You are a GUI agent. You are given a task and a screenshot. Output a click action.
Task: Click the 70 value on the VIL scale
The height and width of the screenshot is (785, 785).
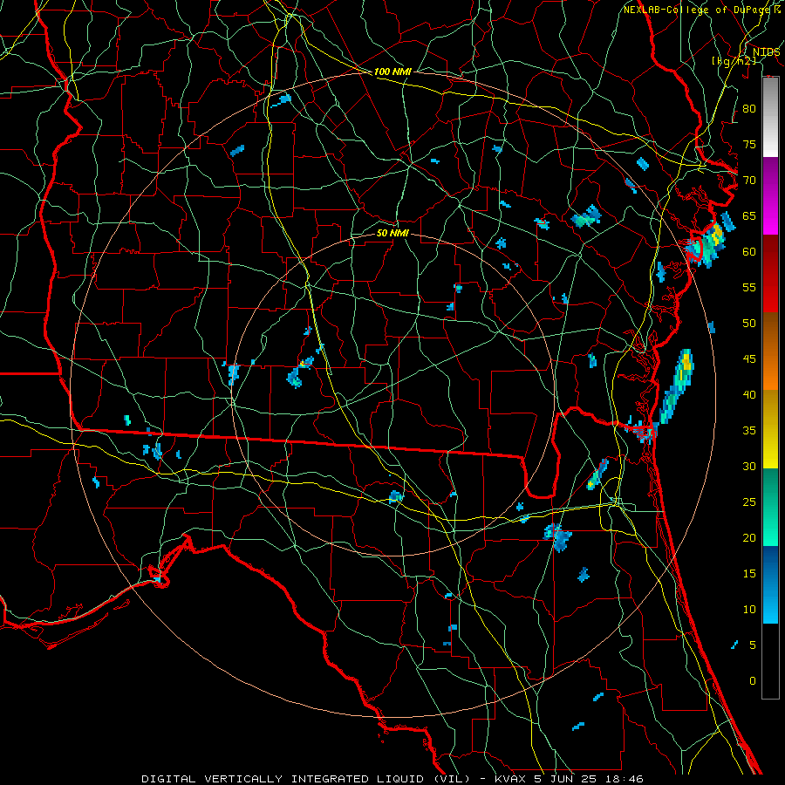[749, 181]
